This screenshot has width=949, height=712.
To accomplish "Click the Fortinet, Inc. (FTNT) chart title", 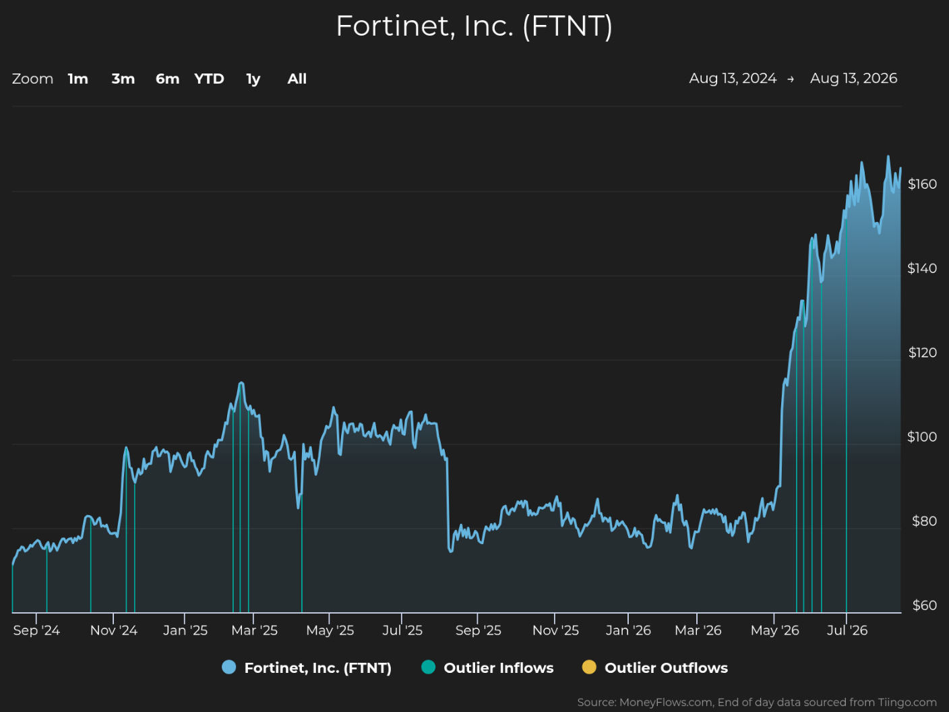I will click(474, 26).
